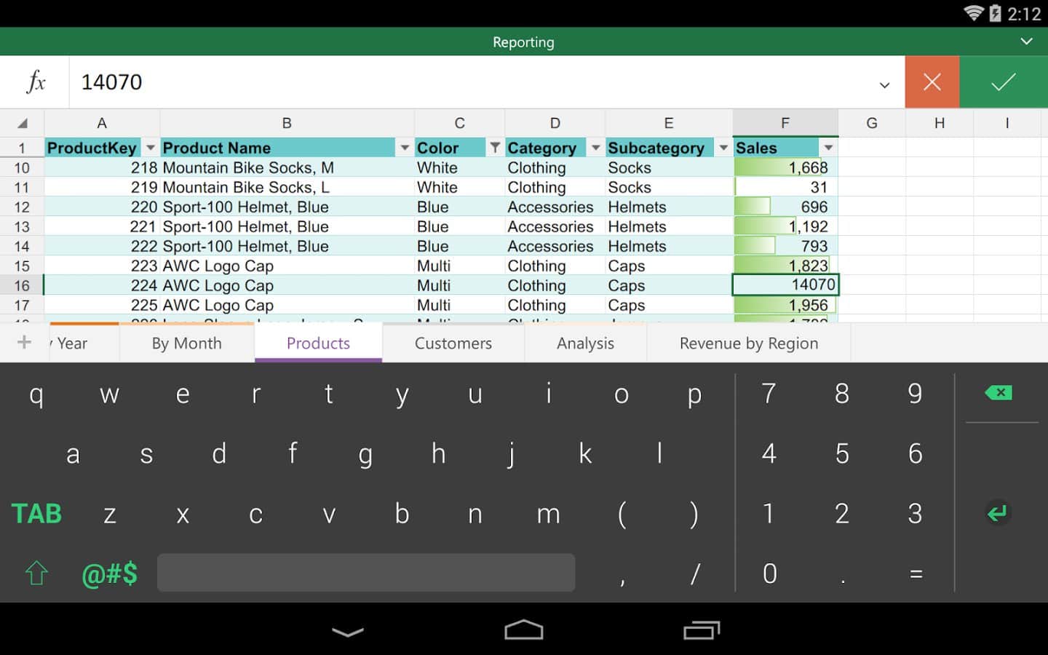Open the Sales column filter dropdown
The height and width of the screenshot is (655, 1048).
coord(828,148)
